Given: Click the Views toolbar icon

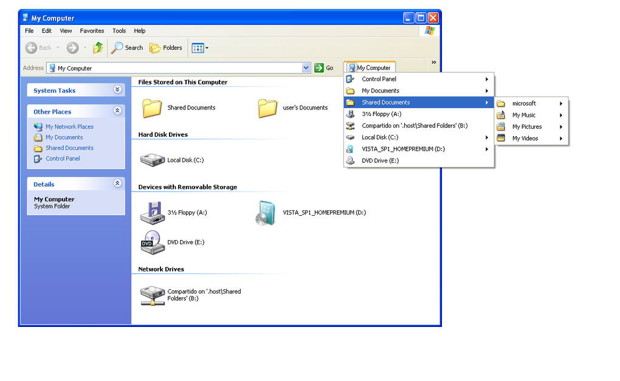Looking at the screenshot, I should coord(197,47).
